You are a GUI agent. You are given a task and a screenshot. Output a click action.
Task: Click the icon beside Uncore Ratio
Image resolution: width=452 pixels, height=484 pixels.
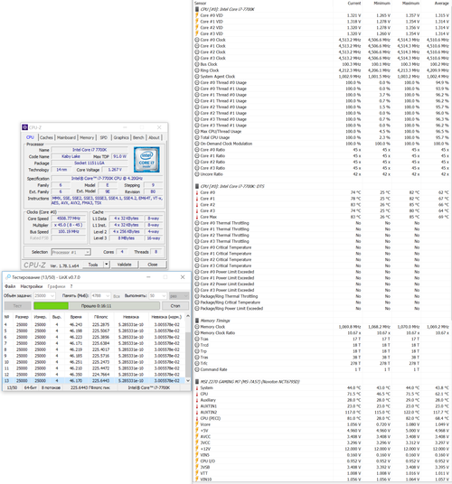197,174
